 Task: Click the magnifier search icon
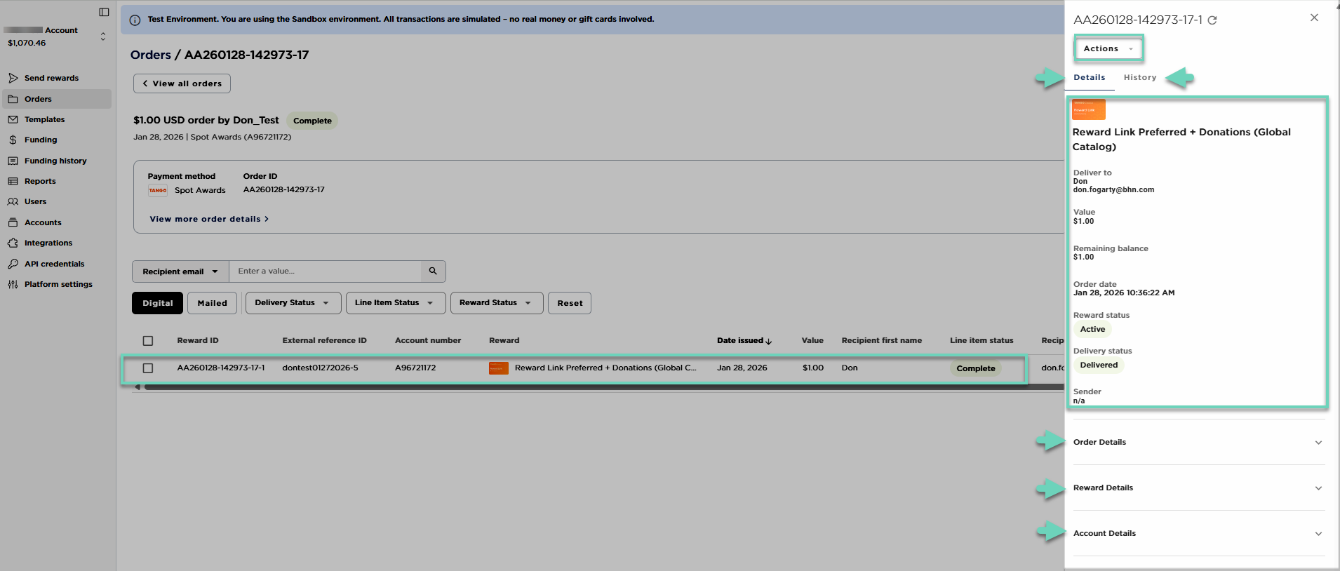pos(433,271)
